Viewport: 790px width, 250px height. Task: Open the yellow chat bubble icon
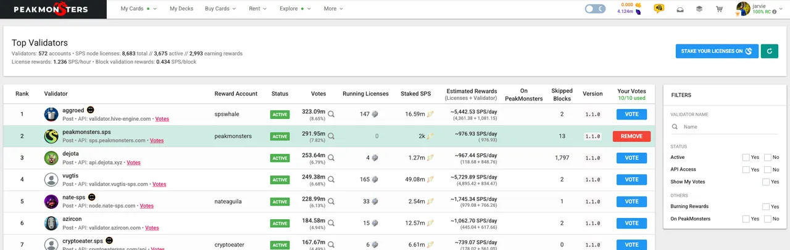(x=659, y=9)
